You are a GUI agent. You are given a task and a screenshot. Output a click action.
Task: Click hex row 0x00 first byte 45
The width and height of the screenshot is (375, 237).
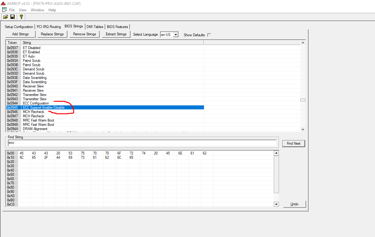(x=22, y=153)
